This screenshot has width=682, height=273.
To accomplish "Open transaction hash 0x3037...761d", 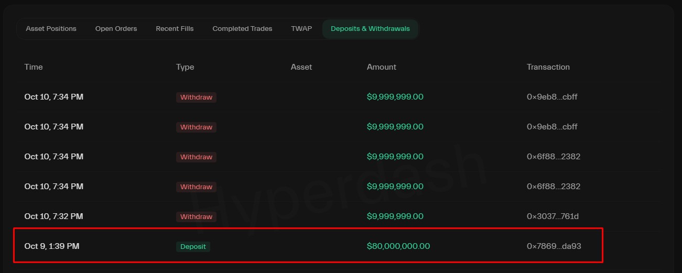I will point(553,216).
